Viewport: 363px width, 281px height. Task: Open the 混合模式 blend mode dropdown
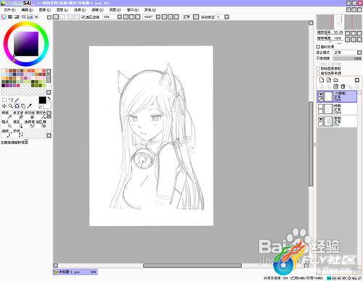coord(359,52)
